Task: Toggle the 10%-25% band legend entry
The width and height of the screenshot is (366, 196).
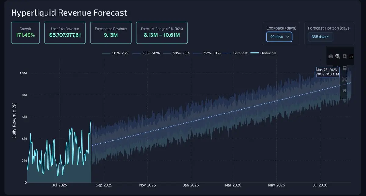Action: pos(116,53)
